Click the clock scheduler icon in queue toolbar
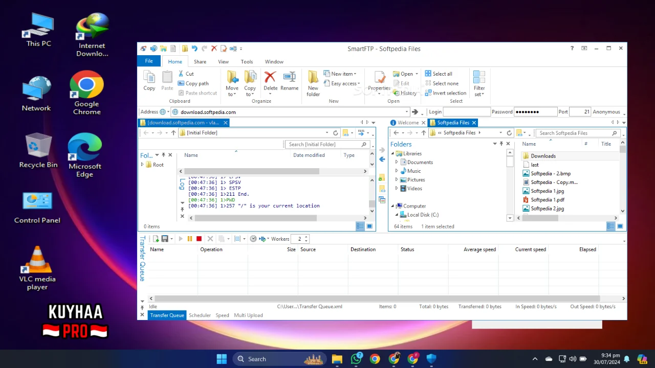The height and width of the screenshot is (368, 655). coord(253,239)
